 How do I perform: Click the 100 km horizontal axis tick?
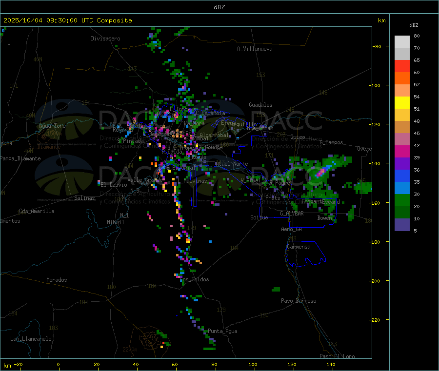[x=253, y=365]
